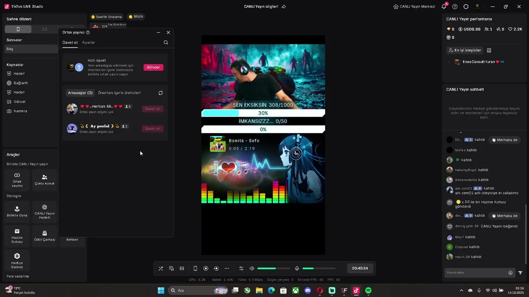
Task: Open Discord from the taskbar
Action: coord(307,290)
